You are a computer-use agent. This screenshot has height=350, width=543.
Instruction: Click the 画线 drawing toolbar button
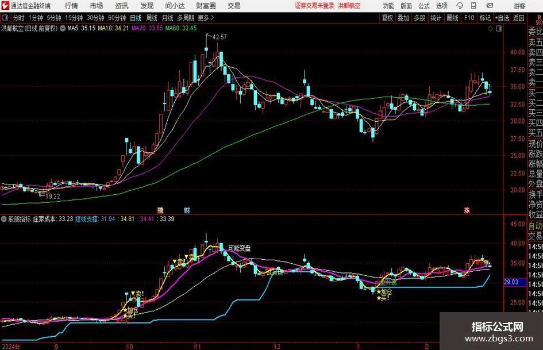click(453, 18)
